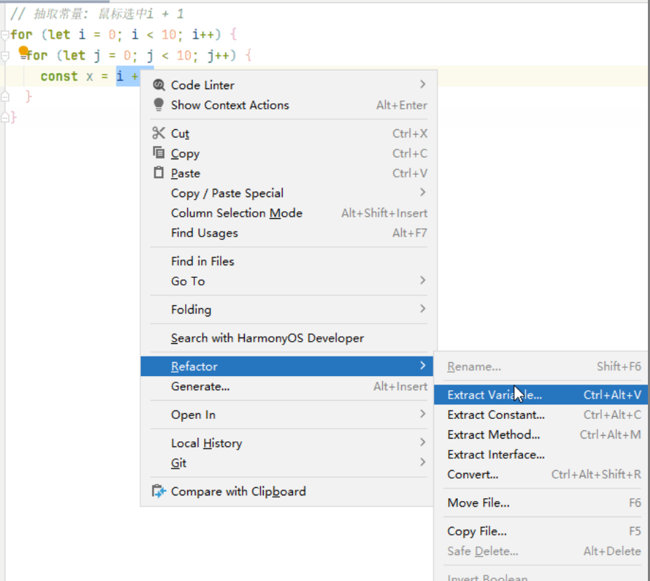The image size is (650, 581).
Task: Select the Refactor menu entry
Action: pyautogui.click(x=287, y=366)
